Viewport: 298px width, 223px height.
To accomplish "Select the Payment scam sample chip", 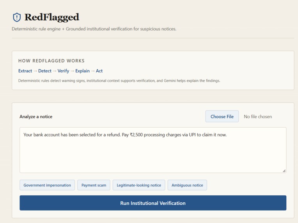I will pyautogui.click(x=94, y=185).
